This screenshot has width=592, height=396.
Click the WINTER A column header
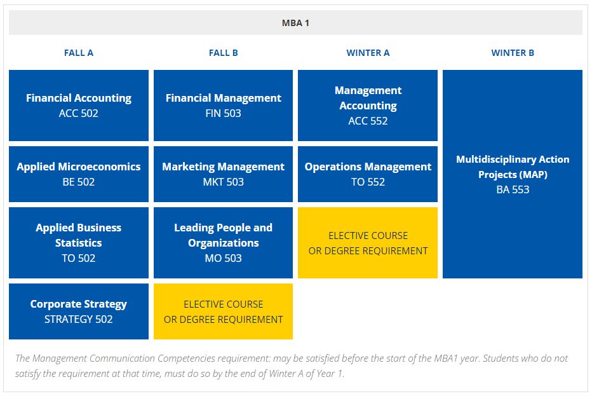[368, 53]
